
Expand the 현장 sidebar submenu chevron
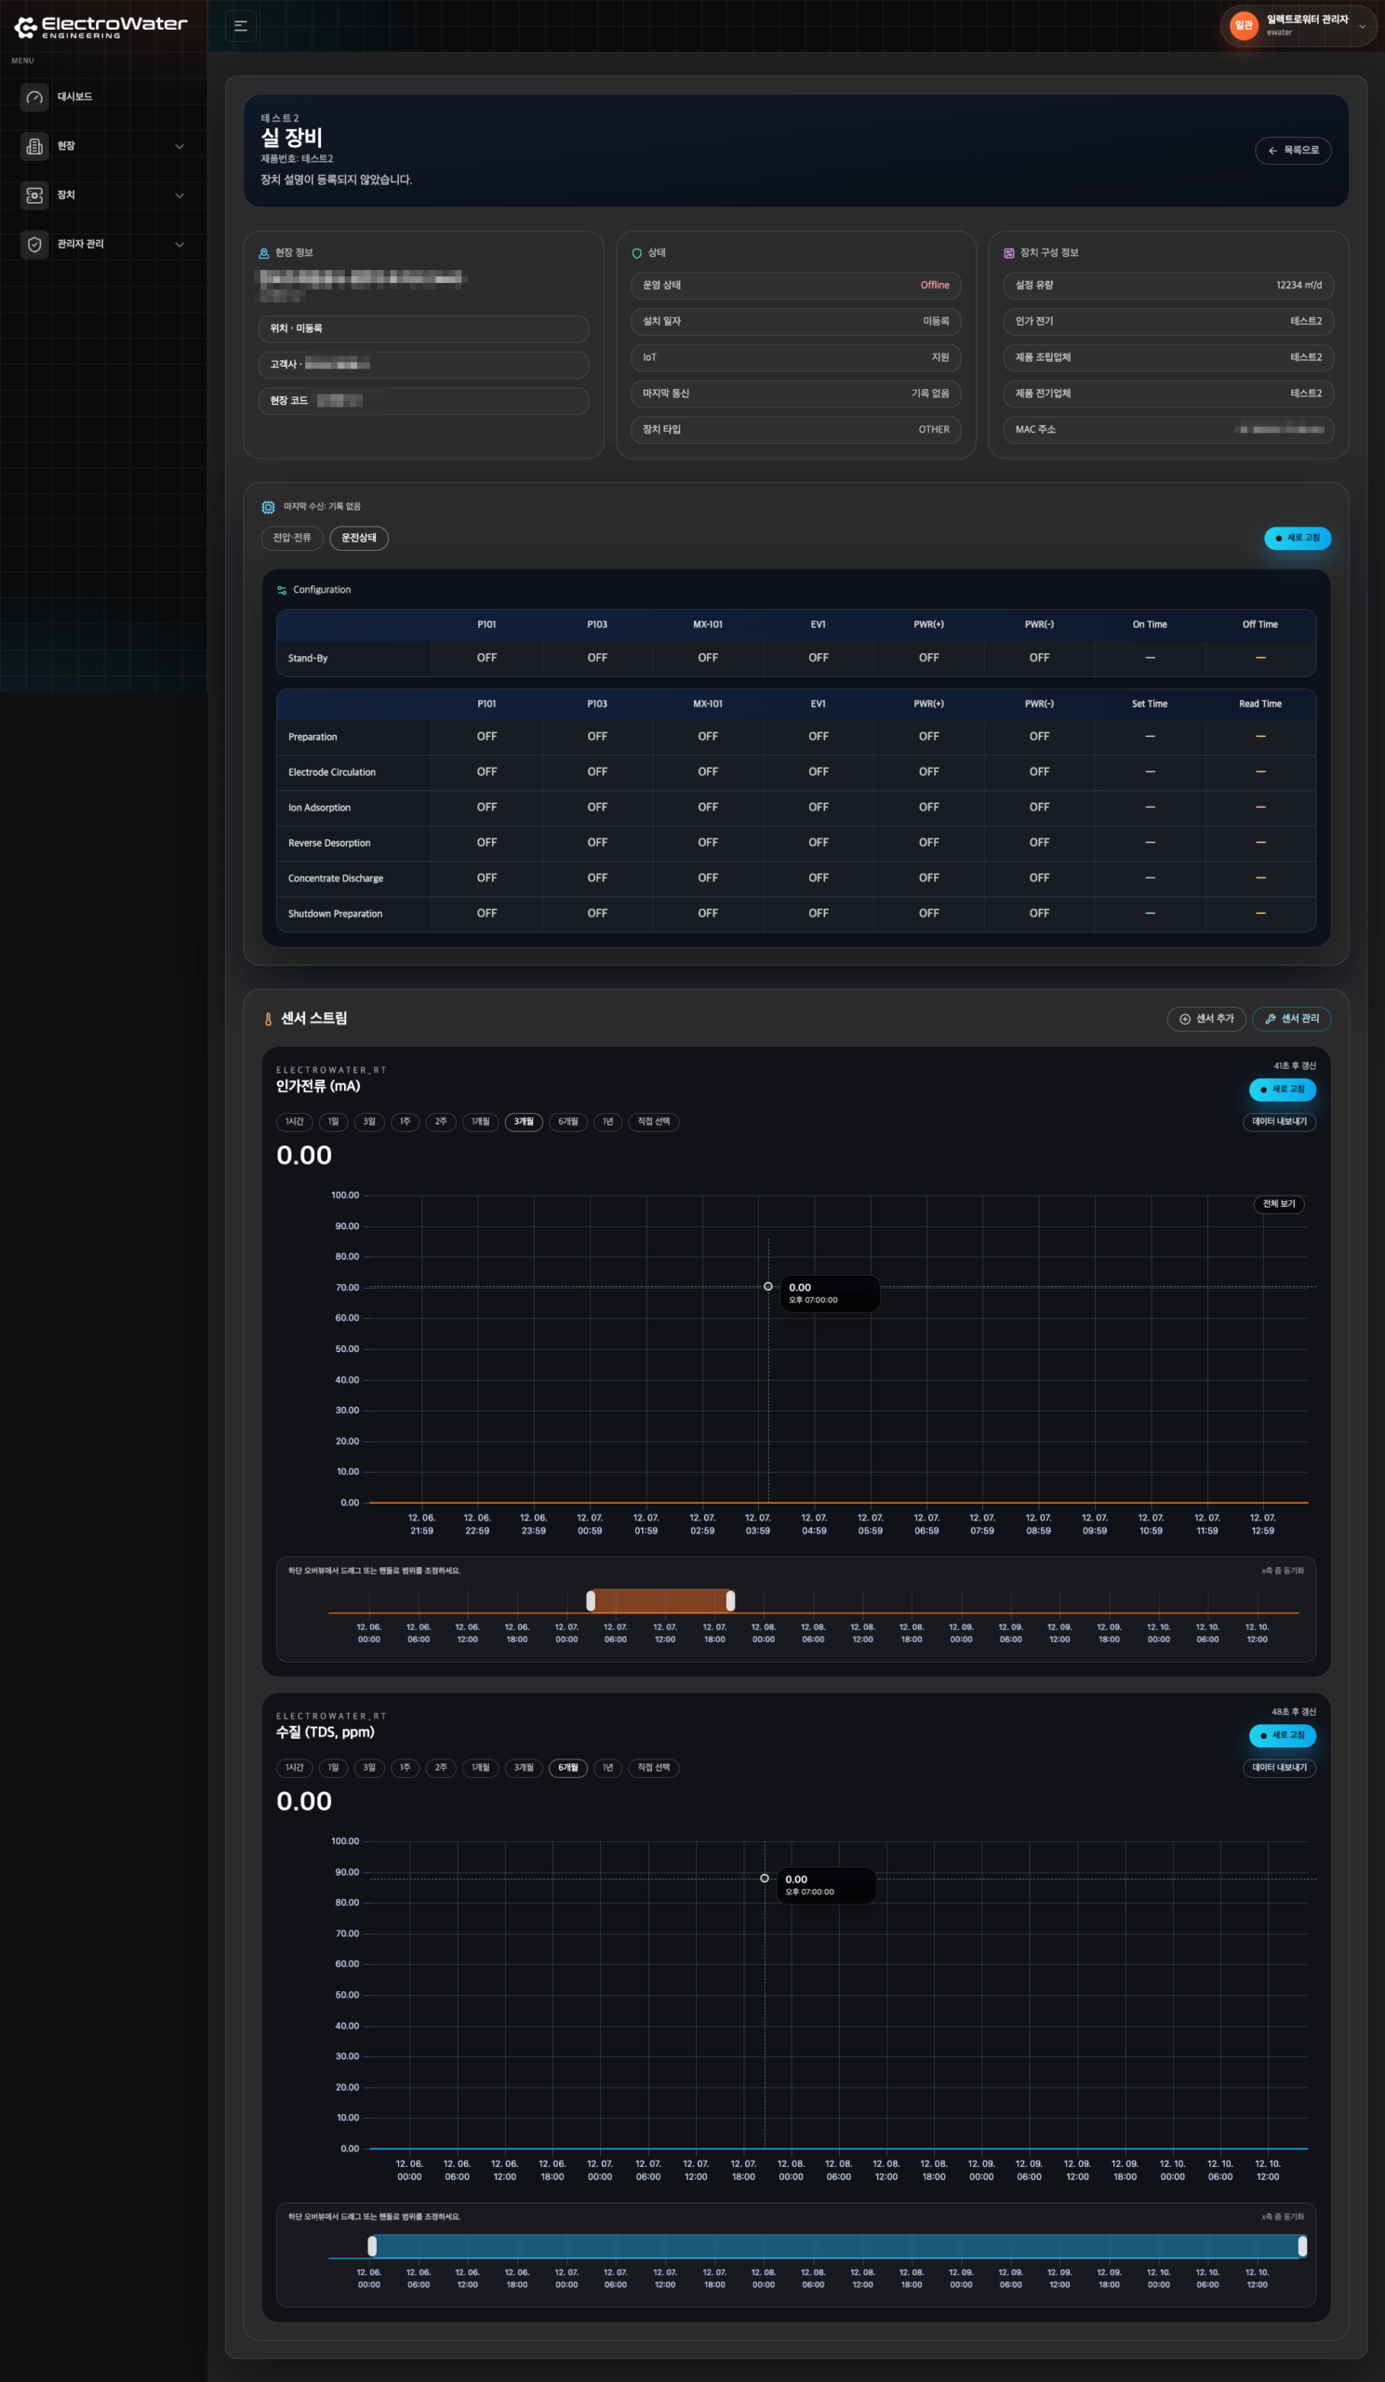coord(180,146)
